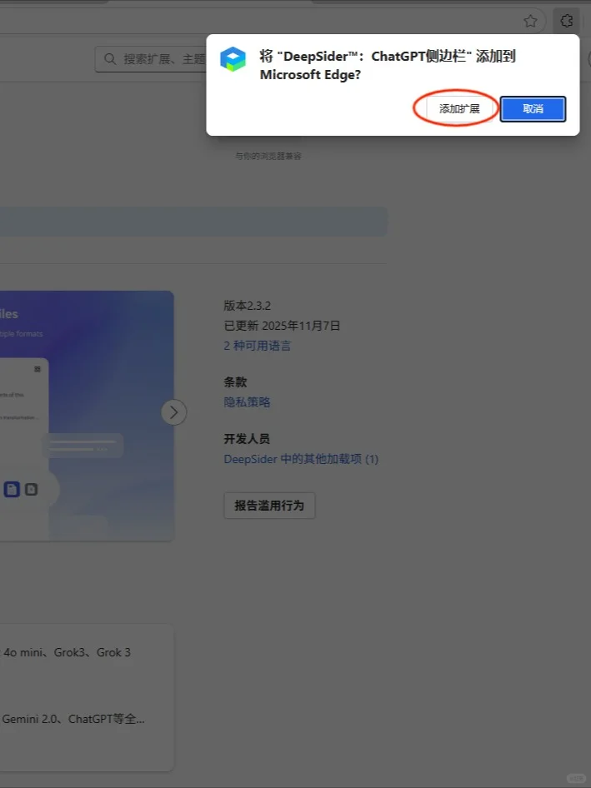Click the favorites star icon in address bar

530,21
